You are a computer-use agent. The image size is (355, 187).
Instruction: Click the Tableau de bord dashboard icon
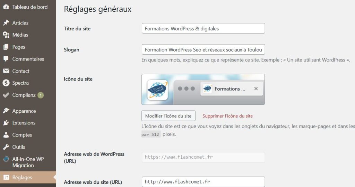click(6, 7)
